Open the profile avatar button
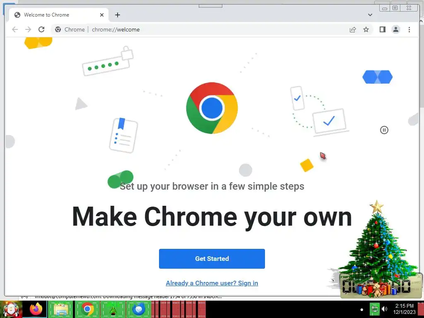Screen dimensions: 424x318 coord(396,29)
